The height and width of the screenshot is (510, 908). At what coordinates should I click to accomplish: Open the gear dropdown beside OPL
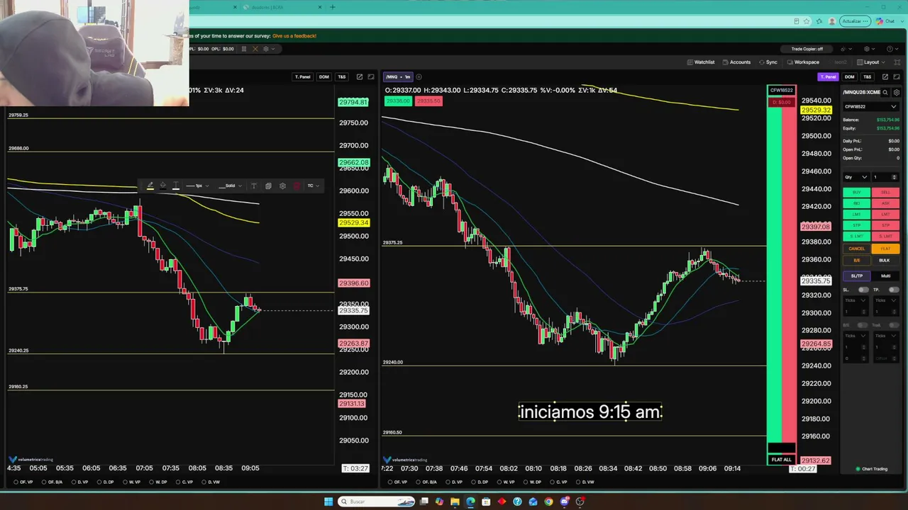(268, 49)
